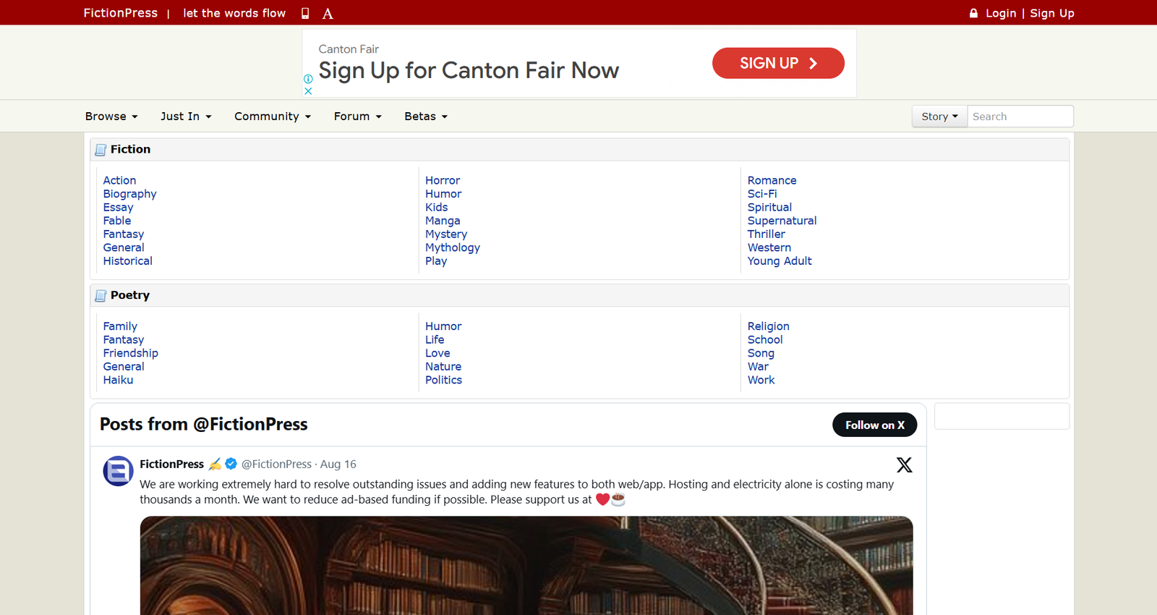Select the War poetry category
The height and width of the screenshot is (615, 1157).
[x=758, y=367]
